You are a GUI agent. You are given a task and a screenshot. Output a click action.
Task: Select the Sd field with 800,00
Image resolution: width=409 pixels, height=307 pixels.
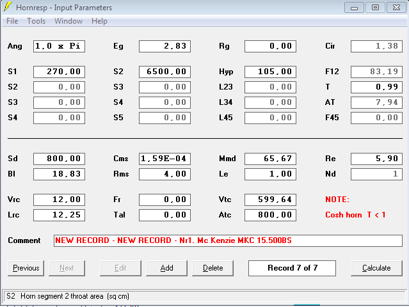point(59,159)
